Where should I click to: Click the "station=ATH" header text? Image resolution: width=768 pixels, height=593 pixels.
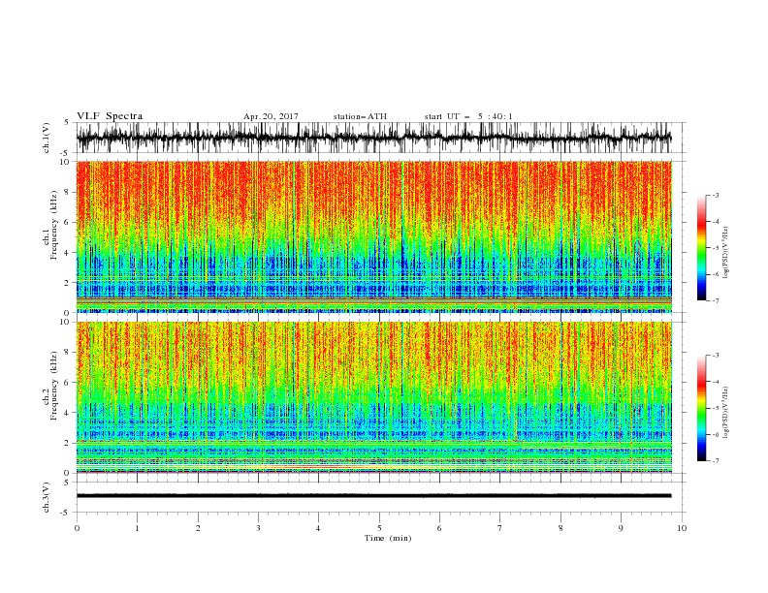360,116
